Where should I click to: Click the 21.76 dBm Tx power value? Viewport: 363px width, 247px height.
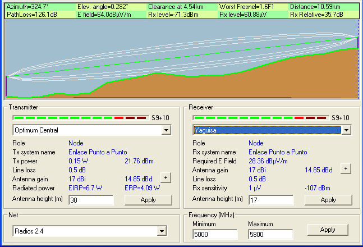(139, 161)
